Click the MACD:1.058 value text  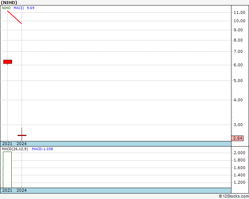[x=42, y=149]
